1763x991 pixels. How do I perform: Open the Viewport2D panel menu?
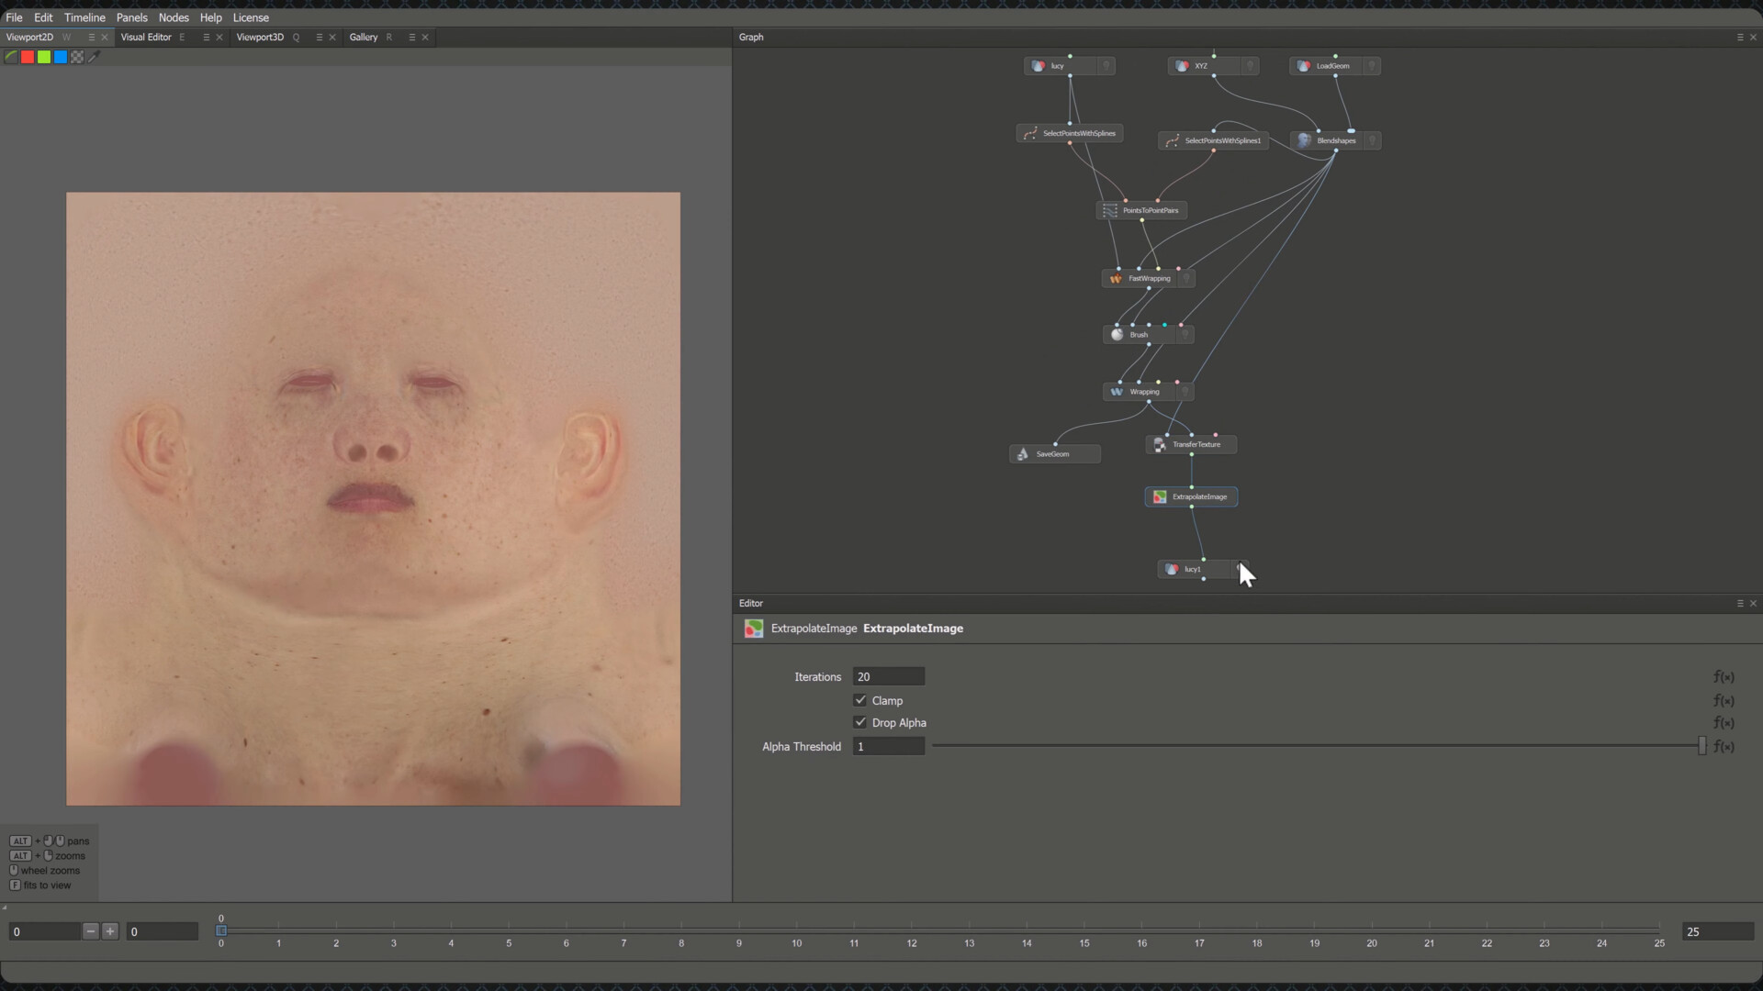click(x=90, y=37)
